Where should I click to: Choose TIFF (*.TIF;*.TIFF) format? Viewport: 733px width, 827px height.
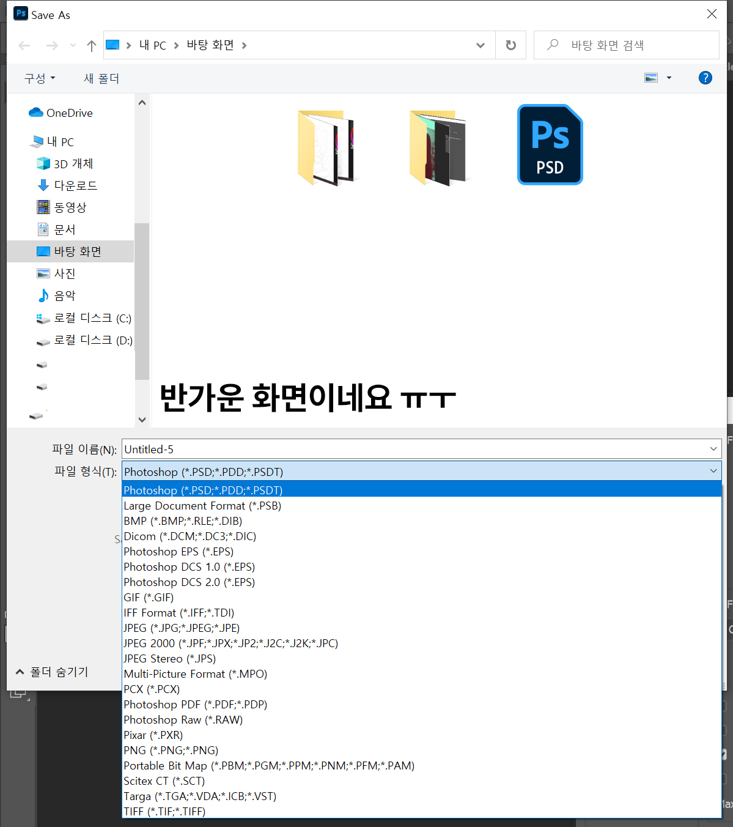(x=422, y=811)
